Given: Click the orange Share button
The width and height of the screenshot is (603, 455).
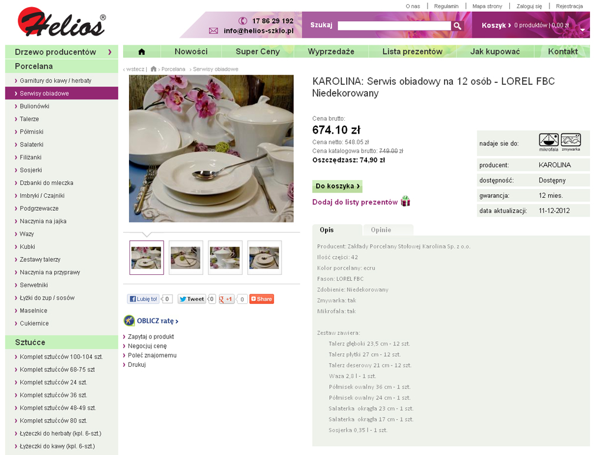Looking at the screenshot, I should 261,299.
